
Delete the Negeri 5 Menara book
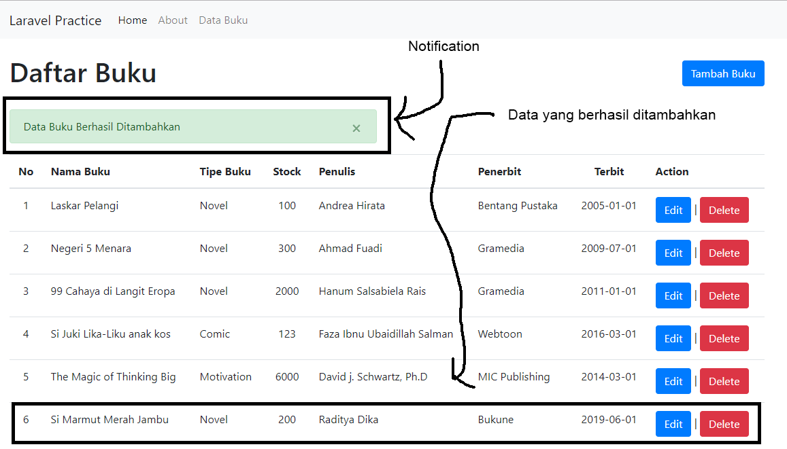point(724,253)
